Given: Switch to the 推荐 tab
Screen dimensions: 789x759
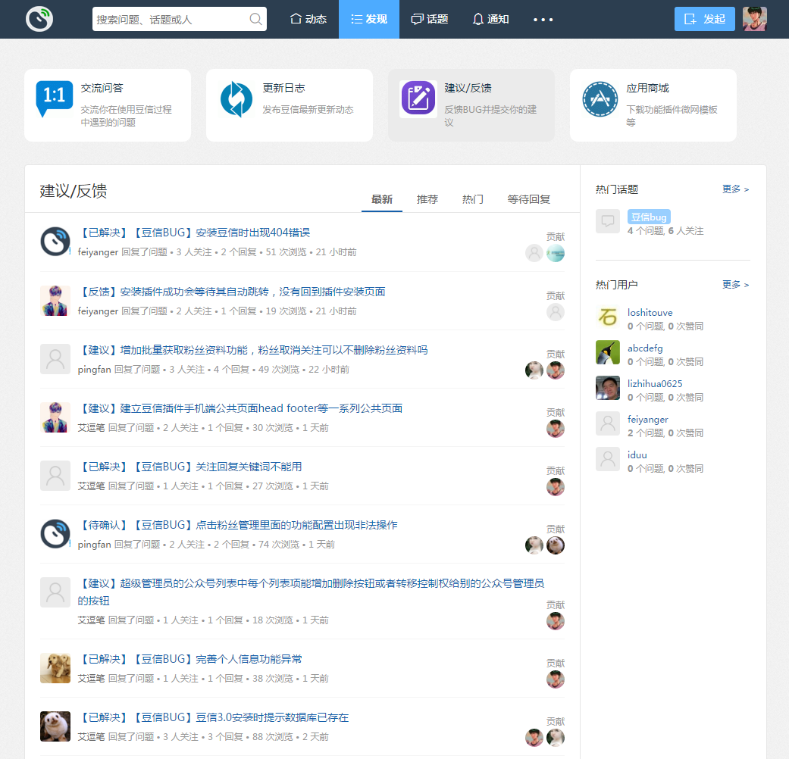Looking at the screenshot, I should pos(427,200).
